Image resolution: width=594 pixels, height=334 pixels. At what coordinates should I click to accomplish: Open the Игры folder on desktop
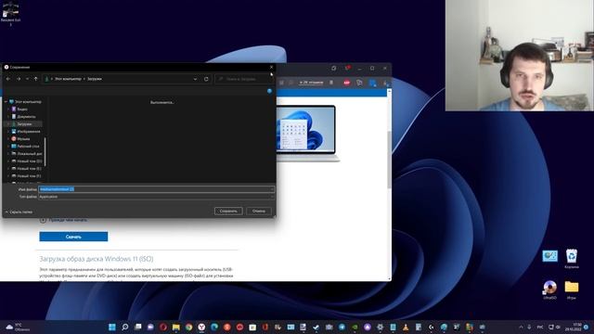point(572,289)
